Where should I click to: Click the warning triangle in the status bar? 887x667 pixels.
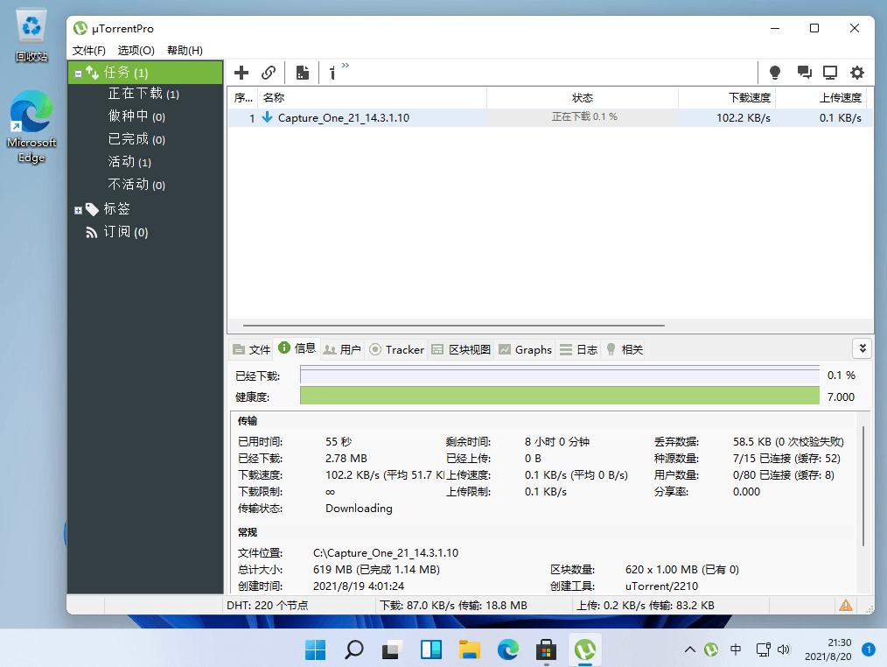tap(846, 605)
